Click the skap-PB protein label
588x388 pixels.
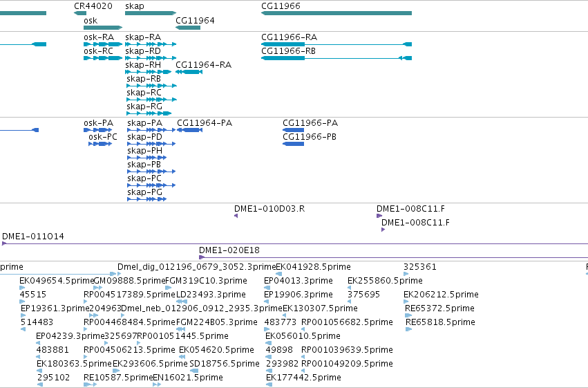pyautogui.click(x=144, y=165)
